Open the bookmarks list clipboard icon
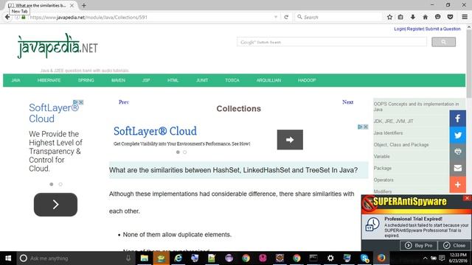 click(400, 17)
